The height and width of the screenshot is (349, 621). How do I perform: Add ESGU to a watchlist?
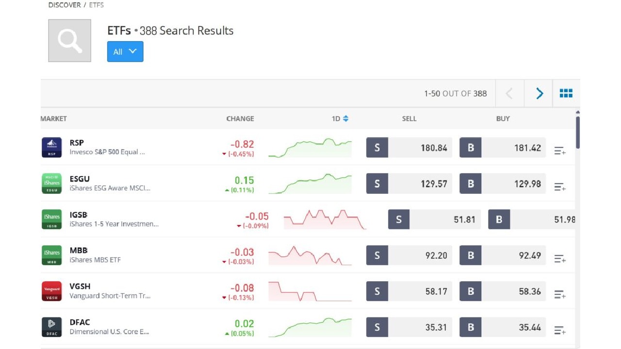560,186
